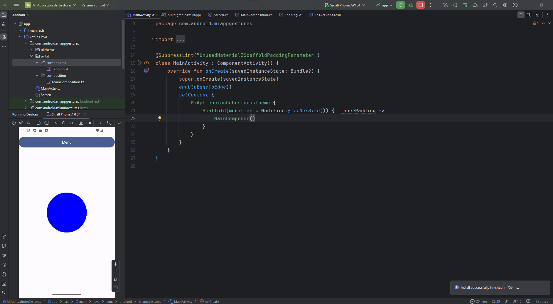This screenshot has width=553, height=304.
Task: Open MainComposition.kt in the project tree
Action: [x=68, y=82]
